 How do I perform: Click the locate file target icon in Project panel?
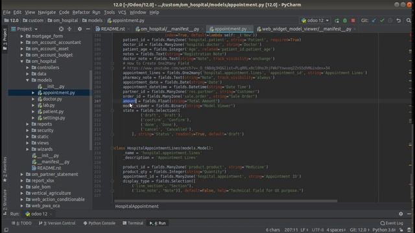(61, 29)
